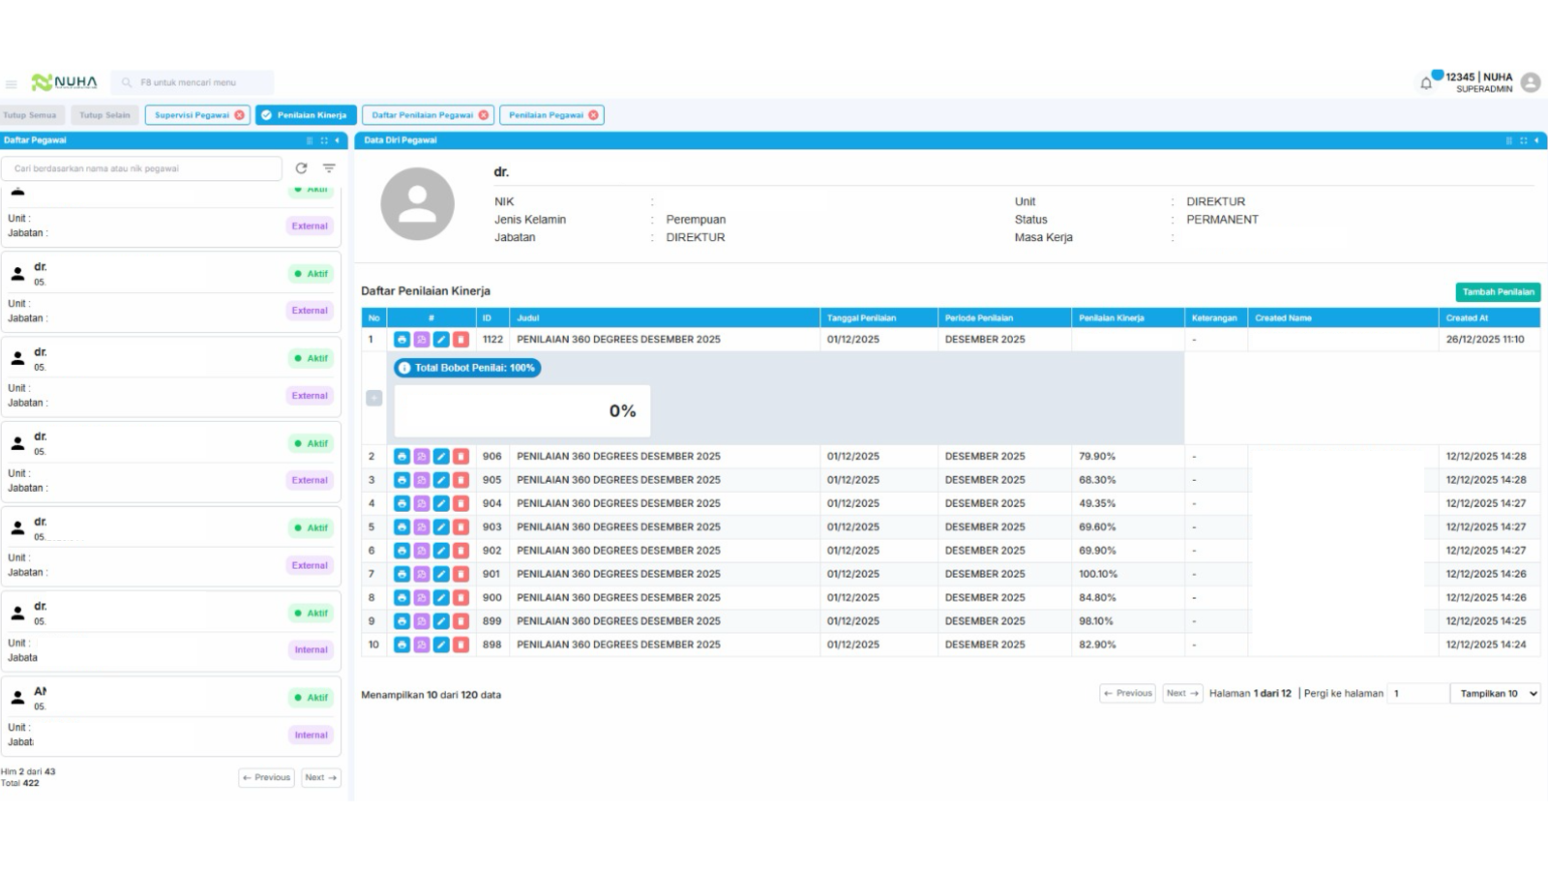Click the purple icon for ID 900
This screenshot has height=871, width=1548.
(421, 598)
